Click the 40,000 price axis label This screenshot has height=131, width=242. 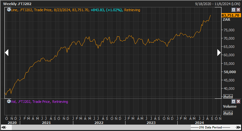229,89
